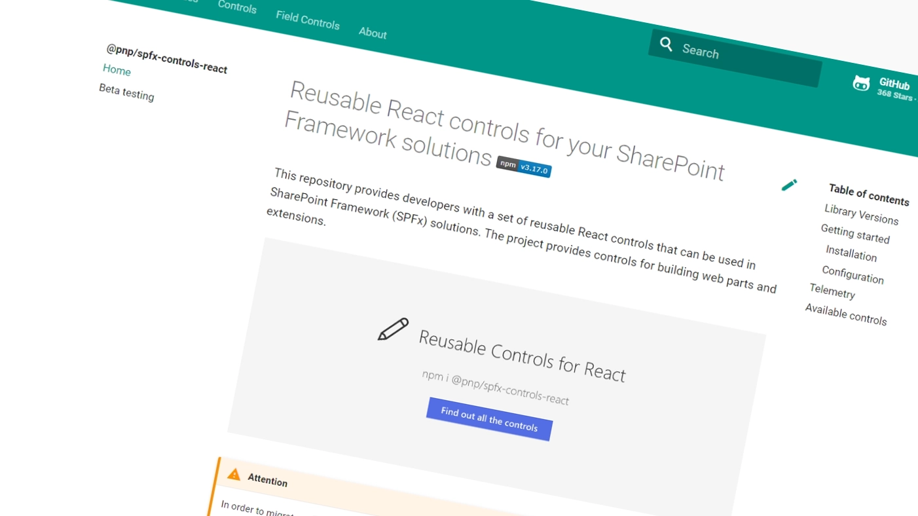Jump to 'Library Versions' in the table of contents
Screen dimensions: 918x516
(861, 215)
